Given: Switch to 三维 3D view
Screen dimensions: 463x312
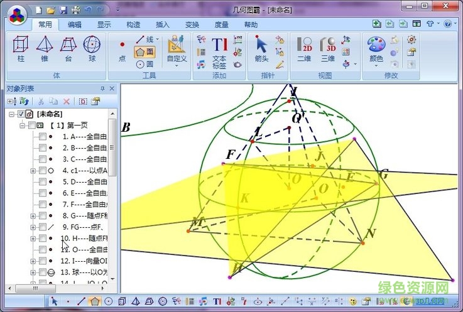Looking at the screenshot, I should [327, 49].
